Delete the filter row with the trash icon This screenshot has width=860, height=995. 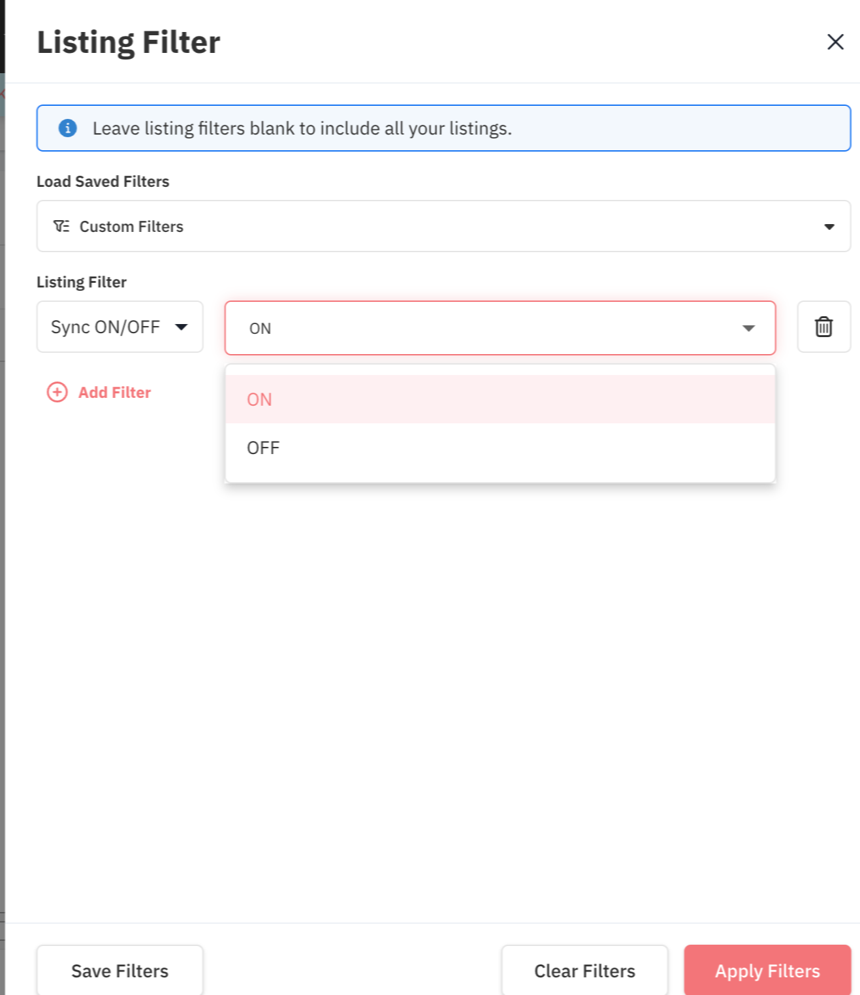coord(823,327)
